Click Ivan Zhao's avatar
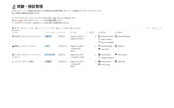Screen dimensions: 174x108 pyautogui.click(x=99, y=49)
